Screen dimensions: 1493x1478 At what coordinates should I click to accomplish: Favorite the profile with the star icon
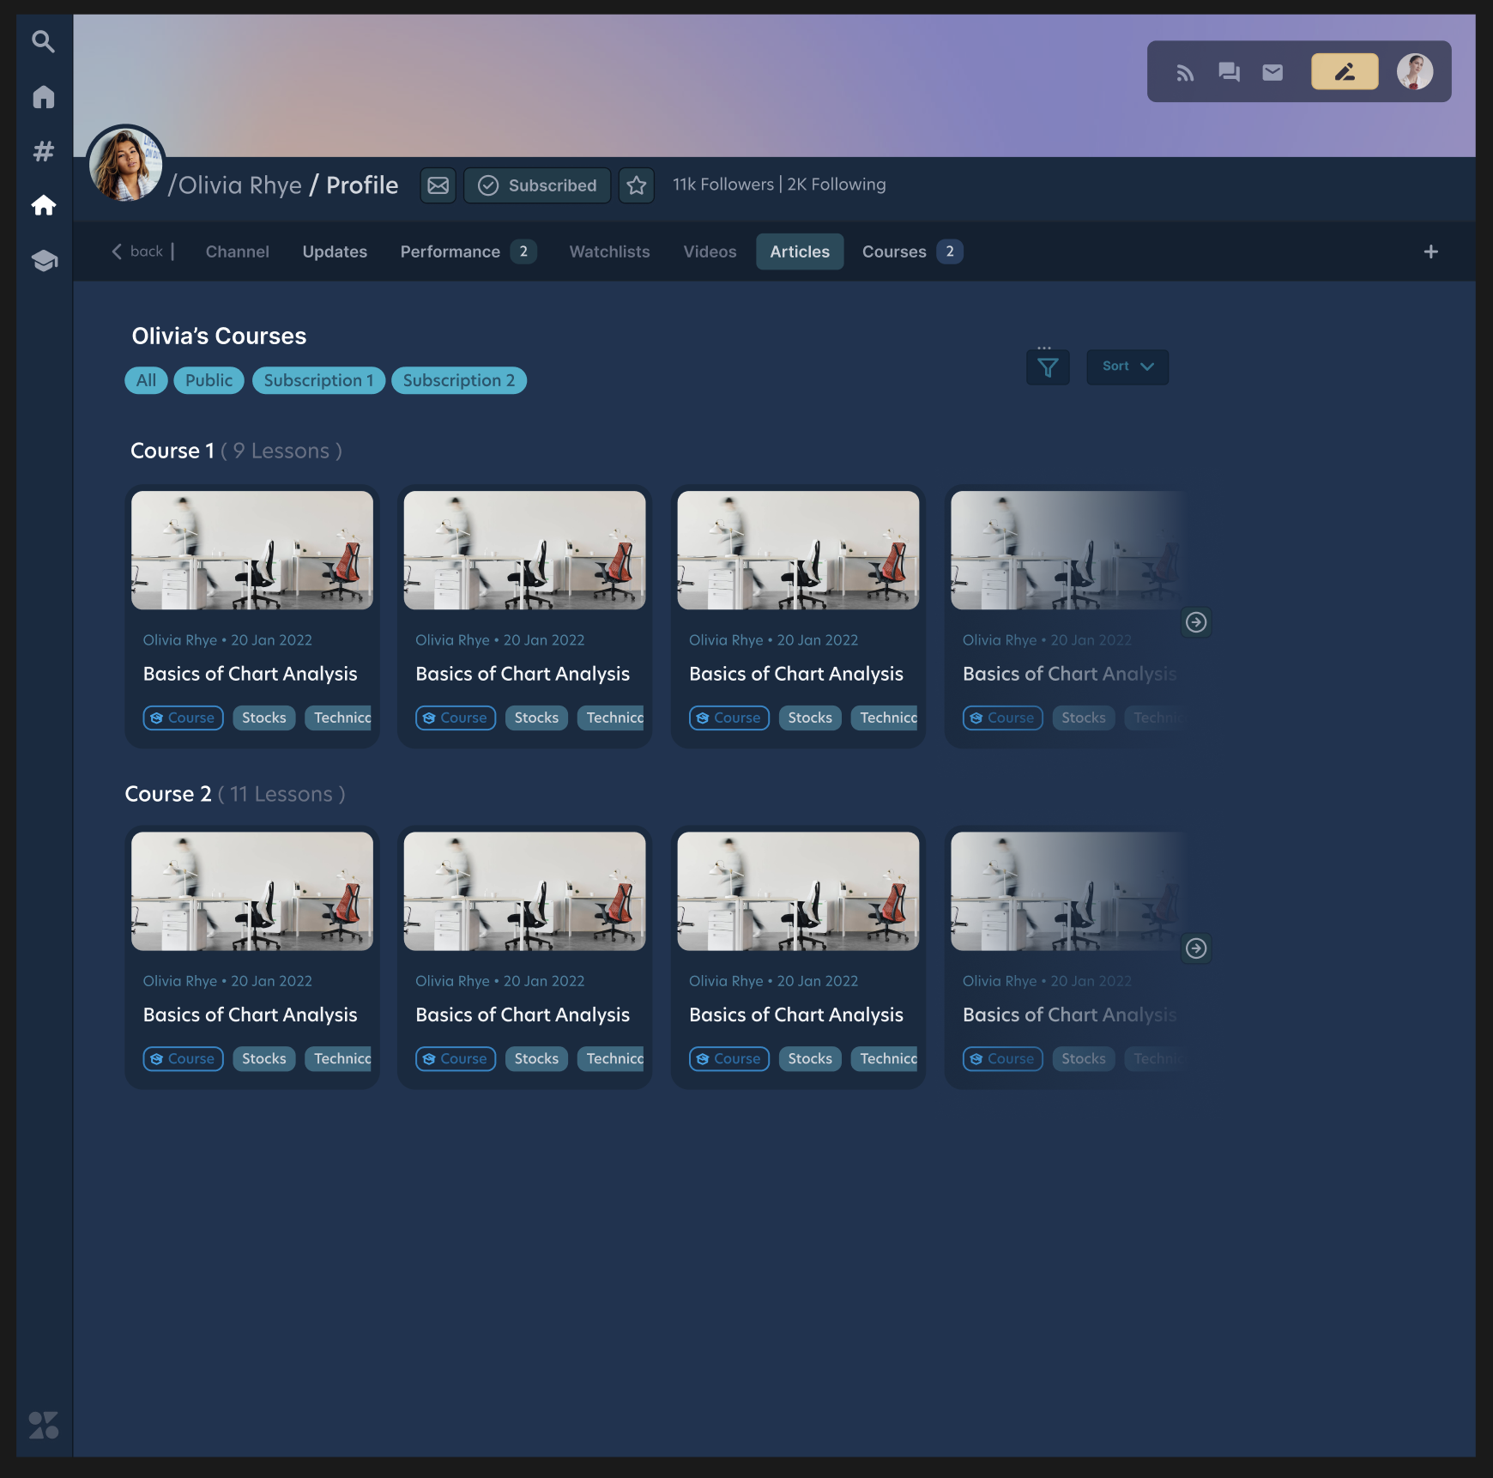click(636, 185)
